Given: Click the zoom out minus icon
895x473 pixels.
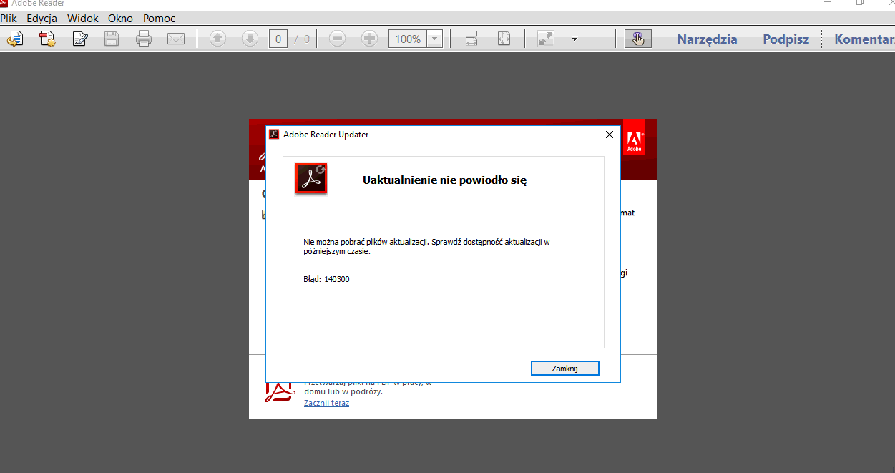Looking at the screenshot, I should pyautogui.click(x=337, y=39).
